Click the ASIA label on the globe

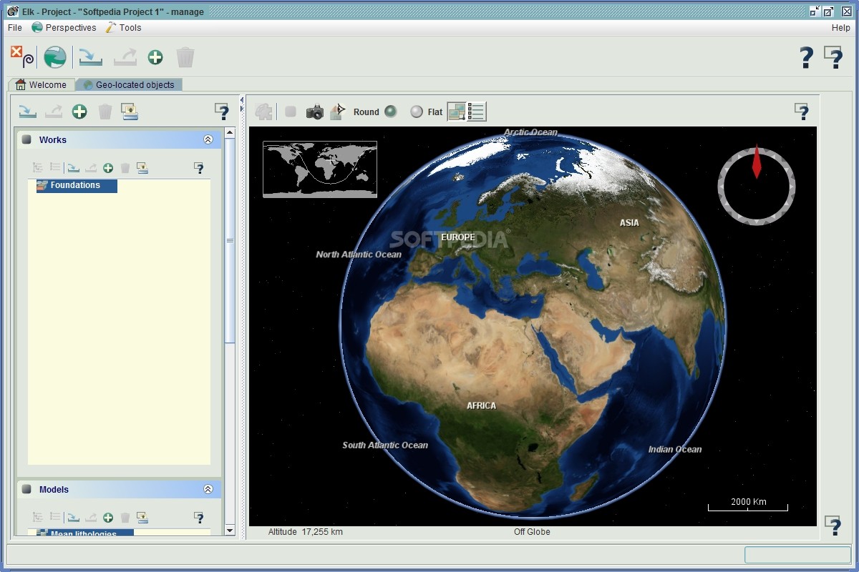pyautogui.click(x=630, y=223)
